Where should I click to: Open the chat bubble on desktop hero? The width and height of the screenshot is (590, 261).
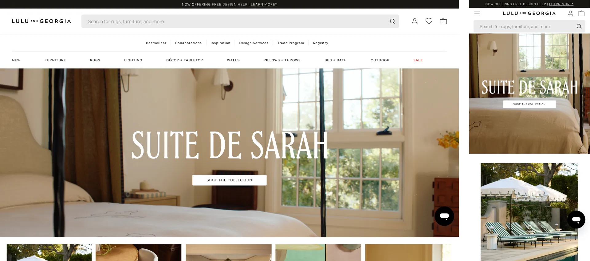pyautogui.click(x=444, y=216)
